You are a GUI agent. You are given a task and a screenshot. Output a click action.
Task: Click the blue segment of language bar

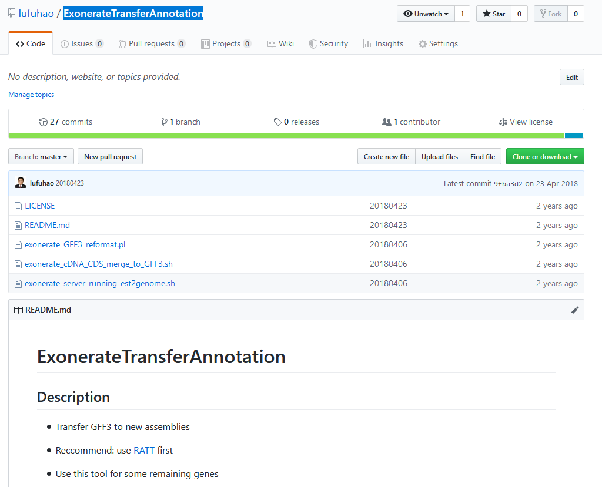[x=574, y=136]
